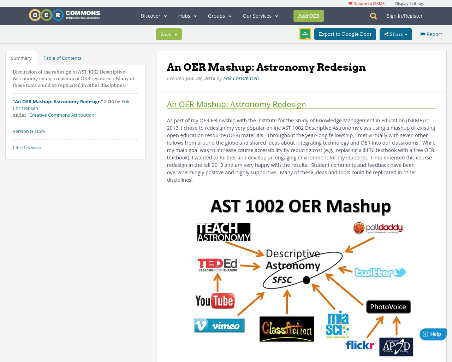This screenshot has height=362, width=452.
Task: Open the Help widget
Action: click(x=432, y=334)
